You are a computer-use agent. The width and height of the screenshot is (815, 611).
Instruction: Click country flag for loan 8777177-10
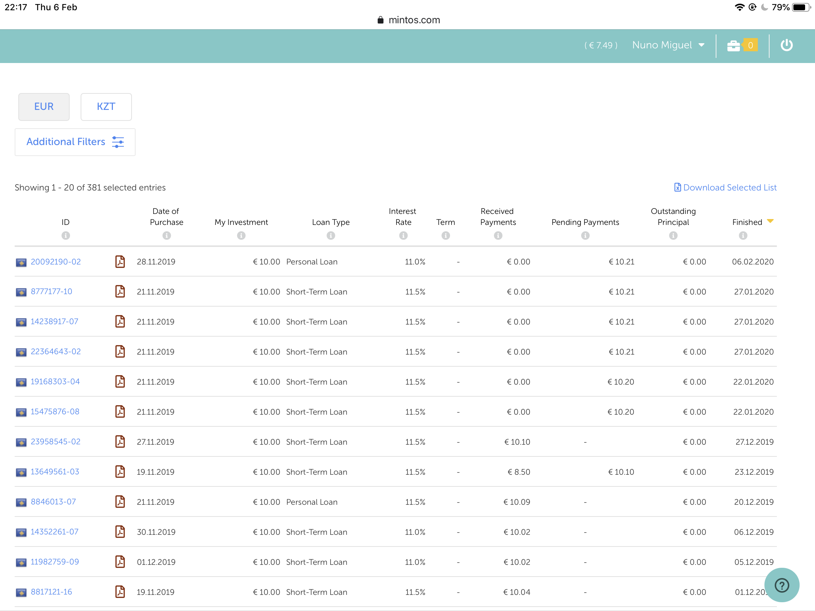(x=21, y=292)
